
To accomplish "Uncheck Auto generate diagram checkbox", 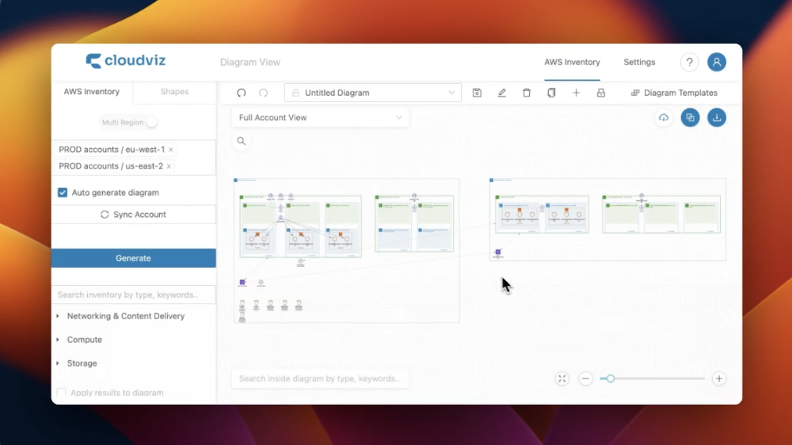I will 62,192.
